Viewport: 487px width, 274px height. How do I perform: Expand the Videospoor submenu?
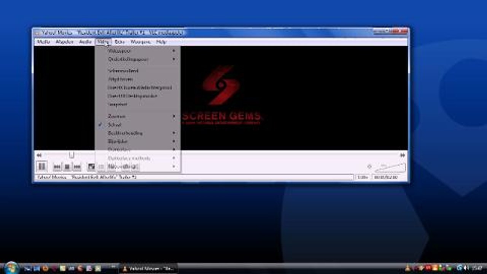[137, 51]
